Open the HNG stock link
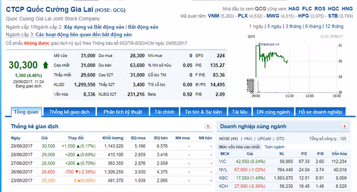Viewport: 357px width, 192px height. [347, 9]
